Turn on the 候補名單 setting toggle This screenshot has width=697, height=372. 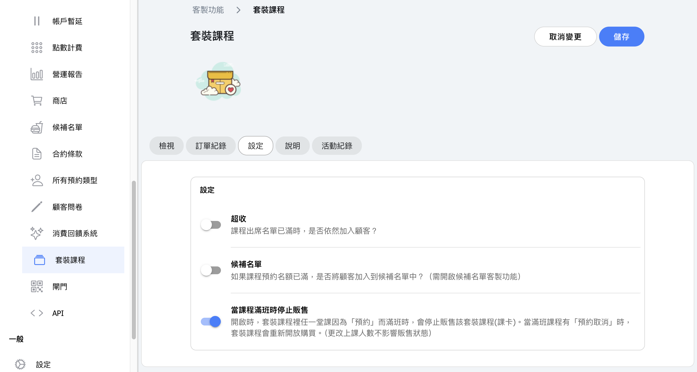[x=211, y=270]
